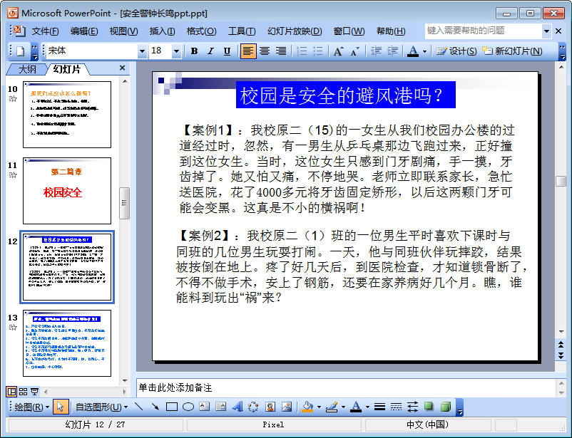Select the Rectangle drawing tool

point(171,407)
